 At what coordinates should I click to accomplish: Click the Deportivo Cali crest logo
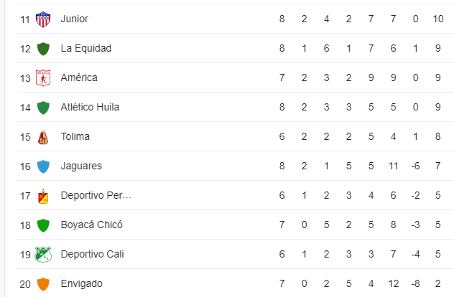(x=43, y=255)
